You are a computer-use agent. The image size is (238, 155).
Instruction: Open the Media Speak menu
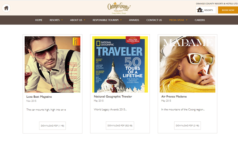point(177,20)
